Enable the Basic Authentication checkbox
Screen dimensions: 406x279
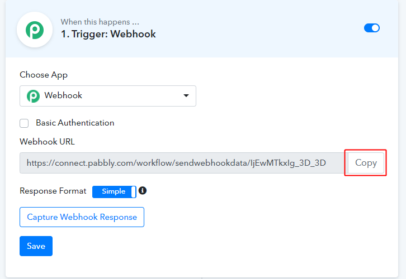point(24,123)
